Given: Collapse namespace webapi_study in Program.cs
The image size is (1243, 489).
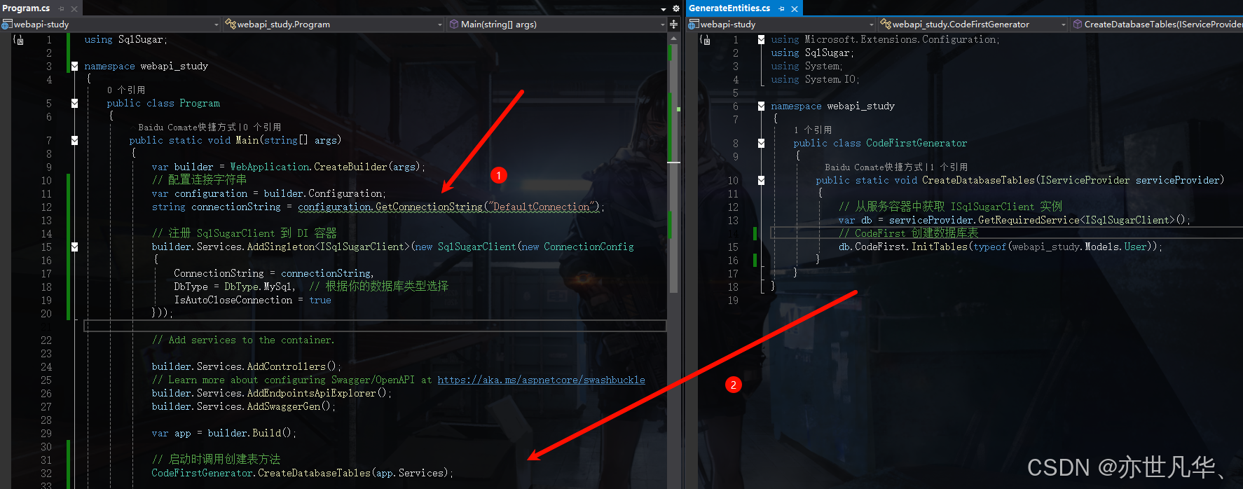Looking at the screenshot, I should coord(74,67).
